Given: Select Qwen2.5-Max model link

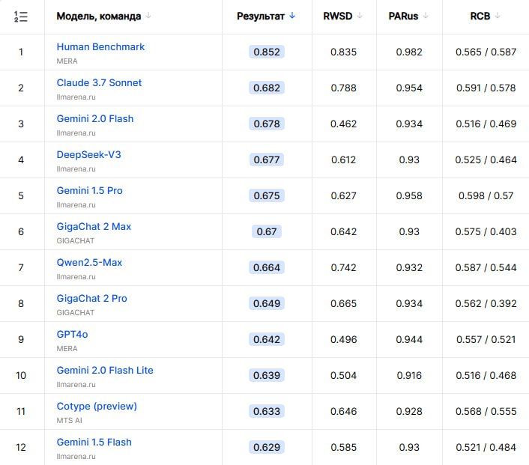Looking at the screenshot, I should point(89,262).
